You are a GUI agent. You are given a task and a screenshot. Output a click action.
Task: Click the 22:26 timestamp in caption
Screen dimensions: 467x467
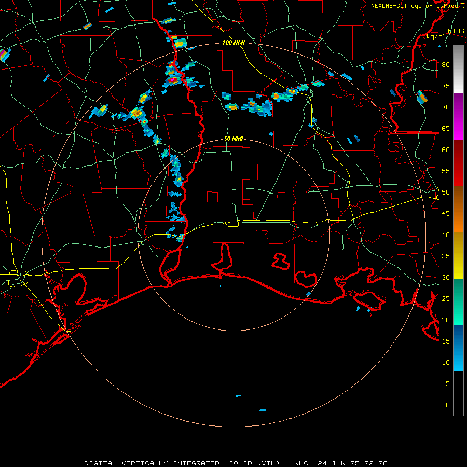click(377, 463)
